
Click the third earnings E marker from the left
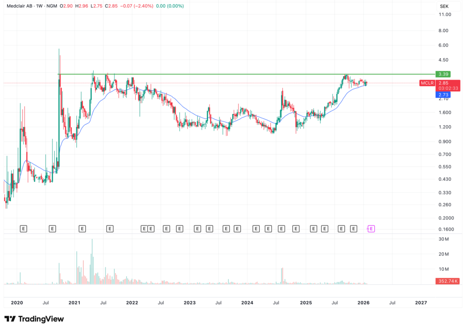(82, 229)
